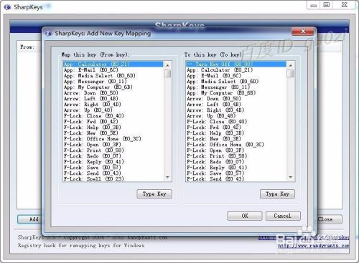Click the Type Key button under From key list
Image resolution: width=359 pixels, height=263 pixels.
pyautogui.click(x=154, y=194)
